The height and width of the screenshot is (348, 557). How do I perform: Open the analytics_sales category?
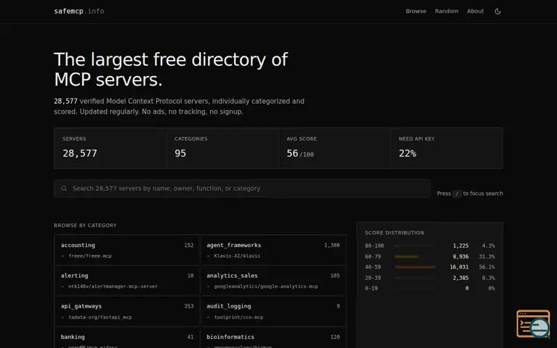point(273,280)
